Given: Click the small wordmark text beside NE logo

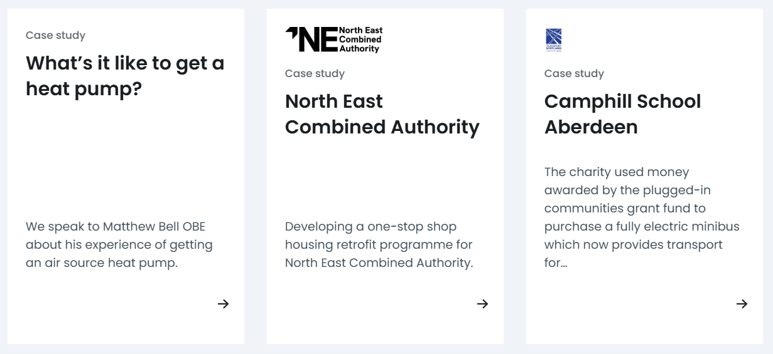Looking at the screenshot, I should 360,39.
